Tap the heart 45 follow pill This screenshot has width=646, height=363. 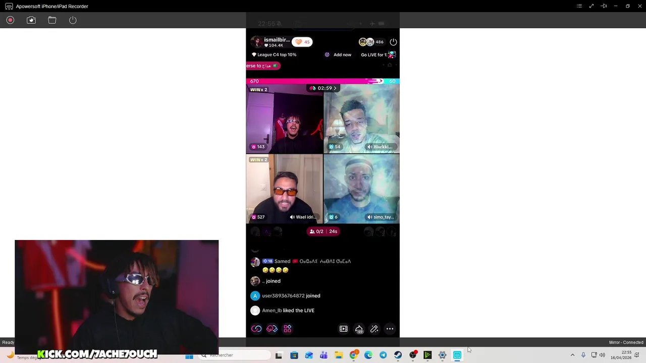click(x=302, y=42)
